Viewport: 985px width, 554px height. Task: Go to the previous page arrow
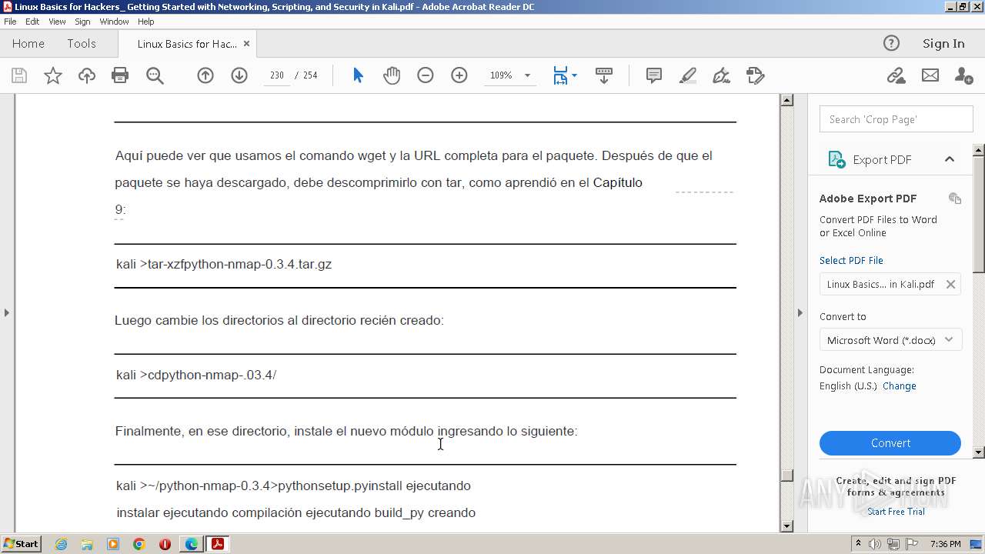pyautogui.click(x=205, y=75)
